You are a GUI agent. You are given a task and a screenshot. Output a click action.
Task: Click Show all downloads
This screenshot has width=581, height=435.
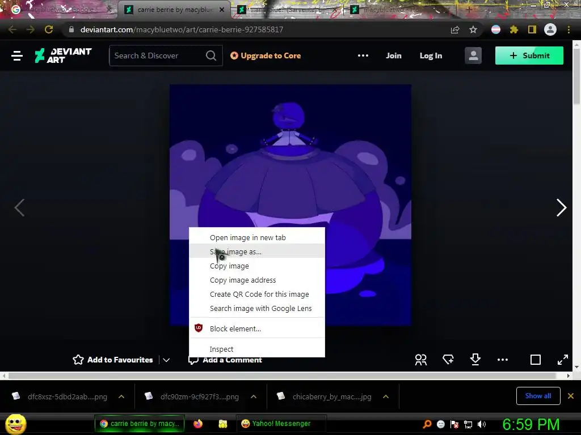pos(538,396)
